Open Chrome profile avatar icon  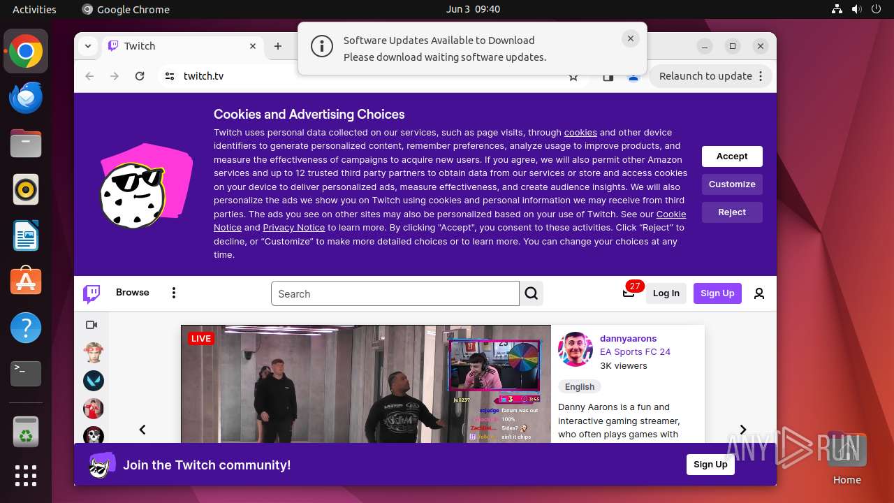pyautogui.click(x=633, y=78)
